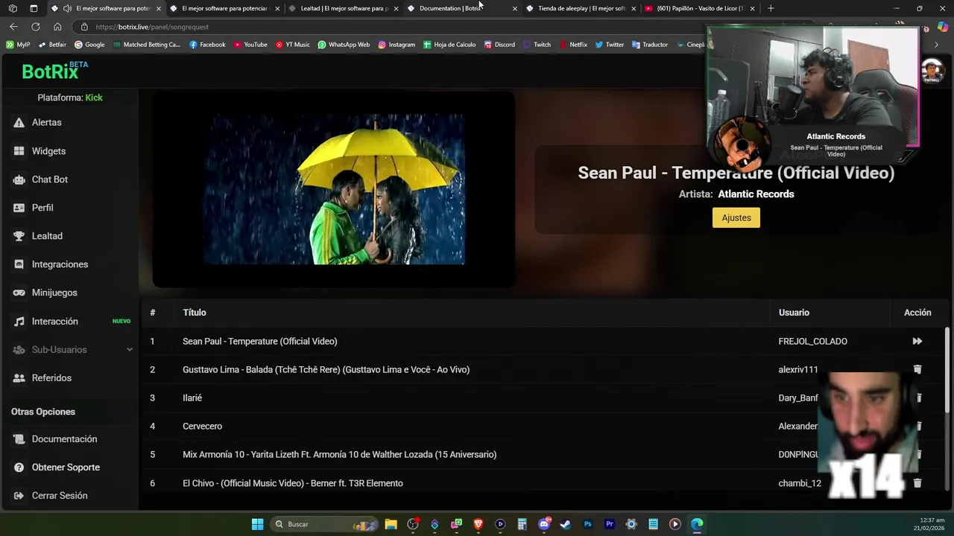
Task: Open the WhatsApp Web bookmark
Action: [x=344, y=45]
